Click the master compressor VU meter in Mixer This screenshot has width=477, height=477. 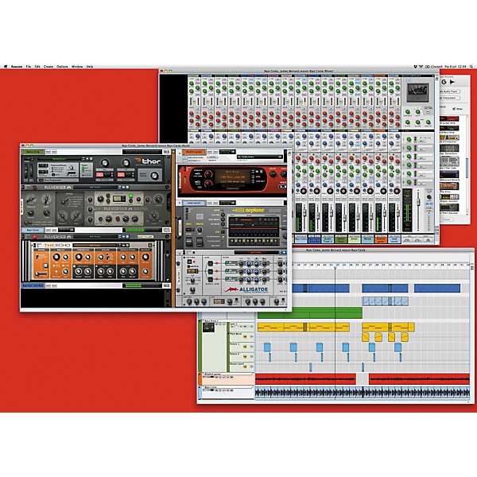click(x=417, y=92)
